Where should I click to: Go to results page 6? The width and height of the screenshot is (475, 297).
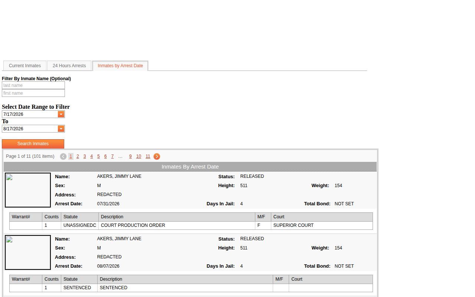coord(105,157)
